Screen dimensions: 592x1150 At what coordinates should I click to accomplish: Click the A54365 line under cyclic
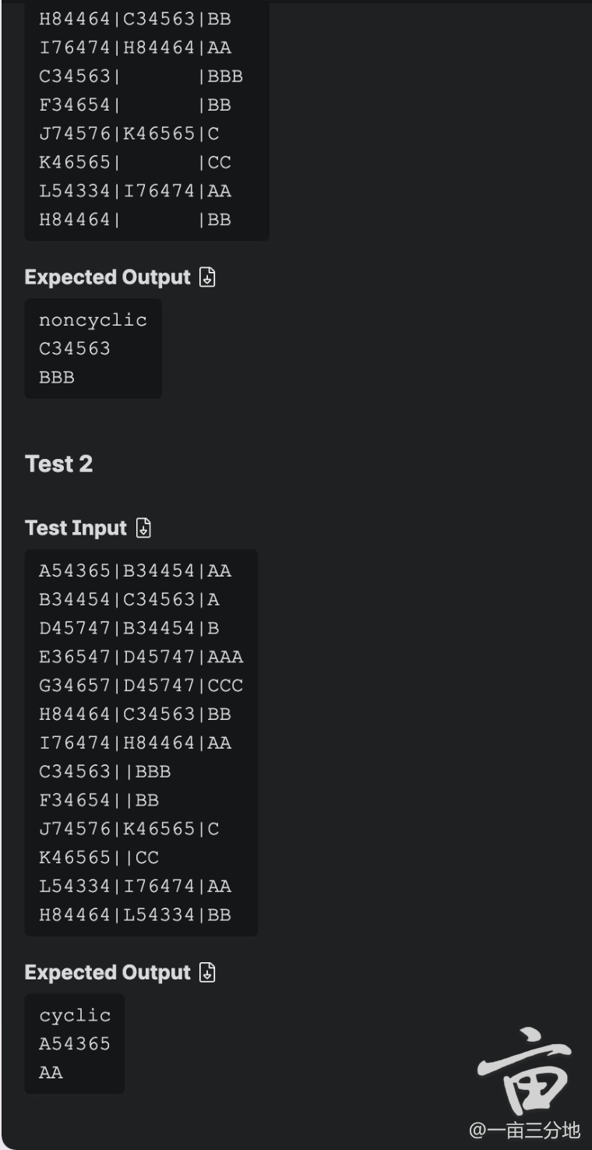75,1044
